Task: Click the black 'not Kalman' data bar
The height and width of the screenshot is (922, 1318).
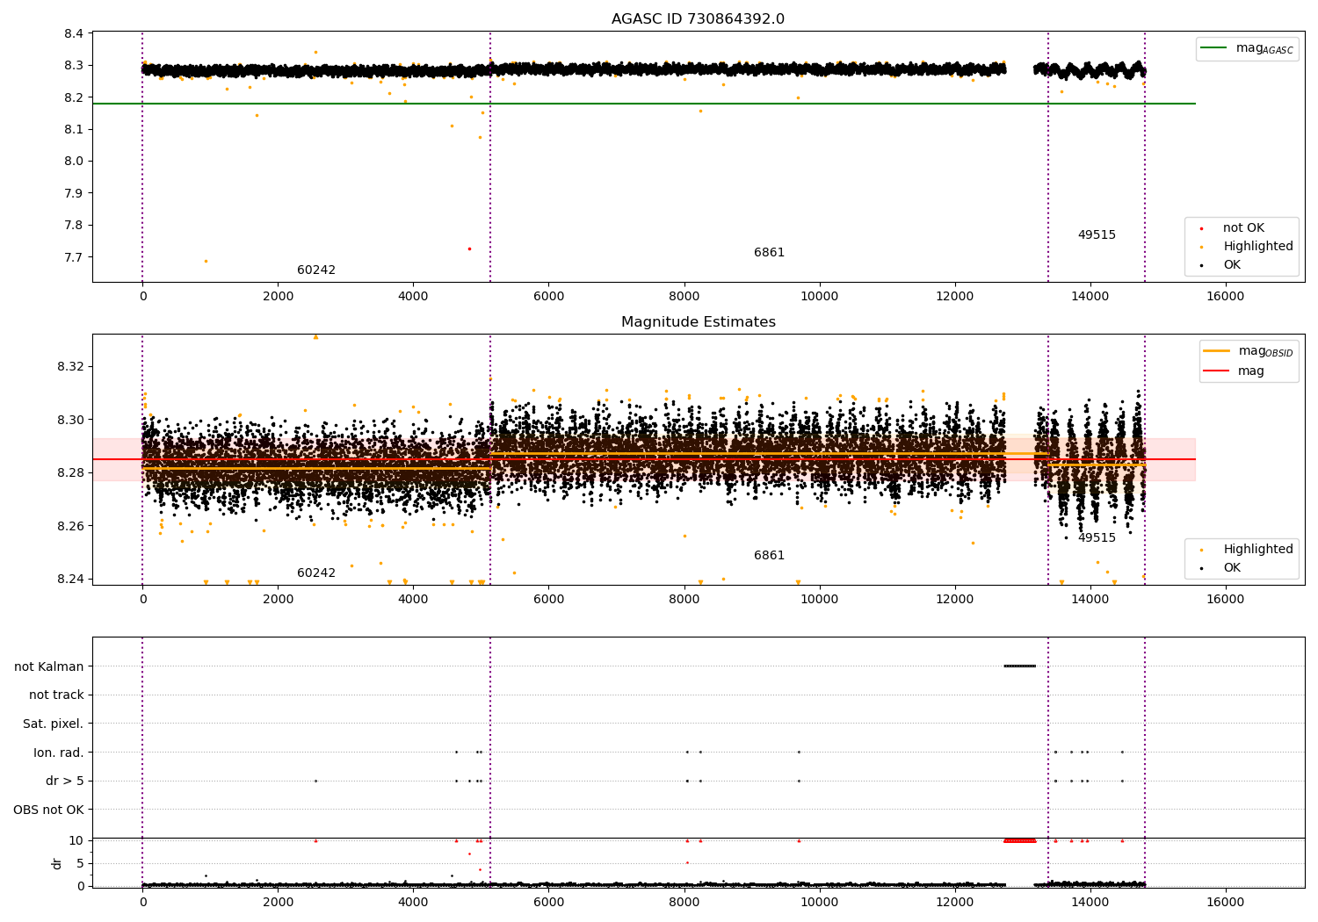Action: pyautogui.click(x=1020, y=666)
